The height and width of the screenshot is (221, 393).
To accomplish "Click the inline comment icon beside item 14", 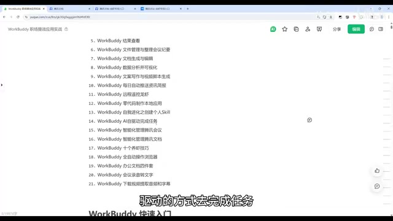I will pos(309,120).
